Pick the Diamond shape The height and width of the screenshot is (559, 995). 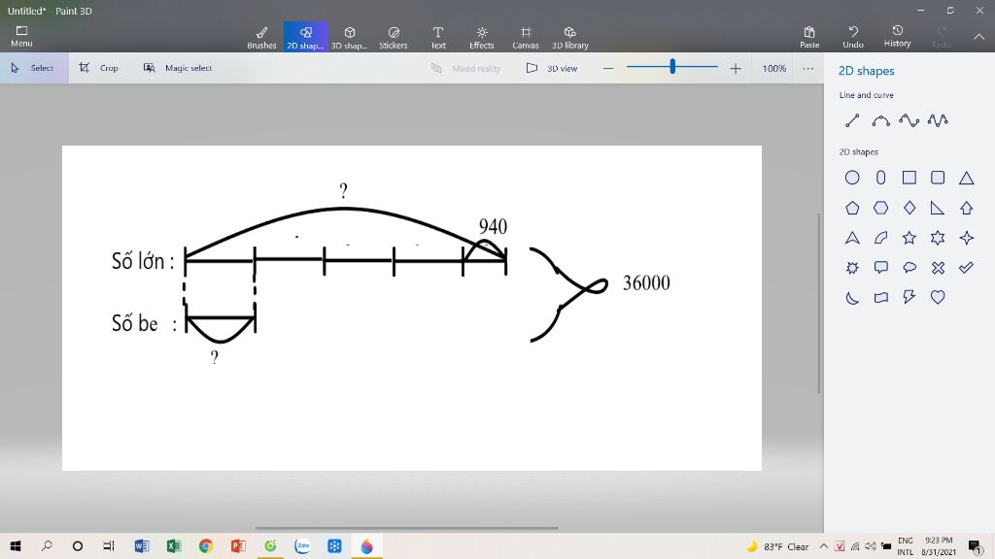coord(909,208)
